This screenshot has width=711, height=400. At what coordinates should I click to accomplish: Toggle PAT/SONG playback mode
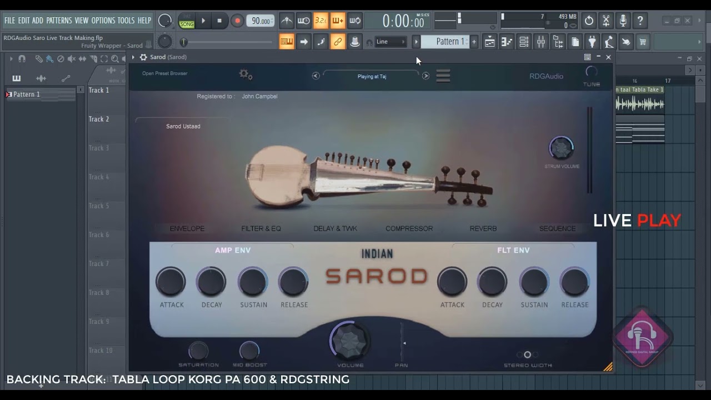(x=187, y=21)
